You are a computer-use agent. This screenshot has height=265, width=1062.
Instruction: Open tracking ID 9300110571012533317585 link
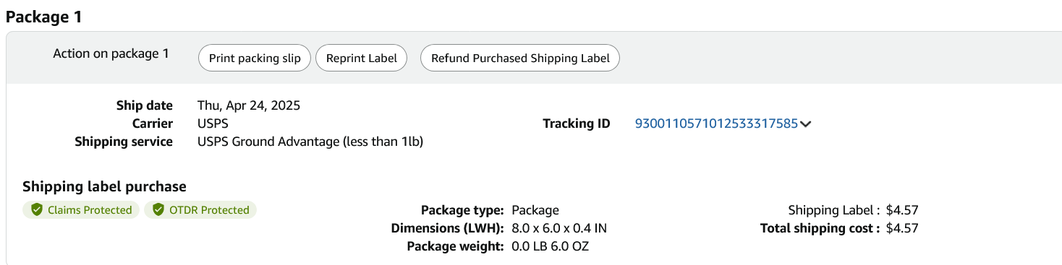coord(716,123)
